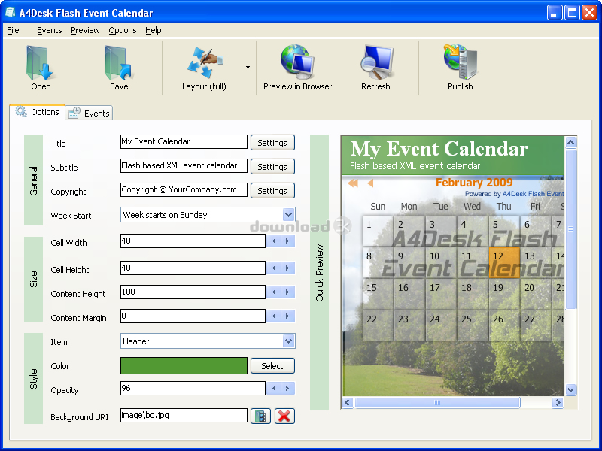Decrease Content Margin value
Viewport: 602px width, 451px height.
[x=274, y=316]
